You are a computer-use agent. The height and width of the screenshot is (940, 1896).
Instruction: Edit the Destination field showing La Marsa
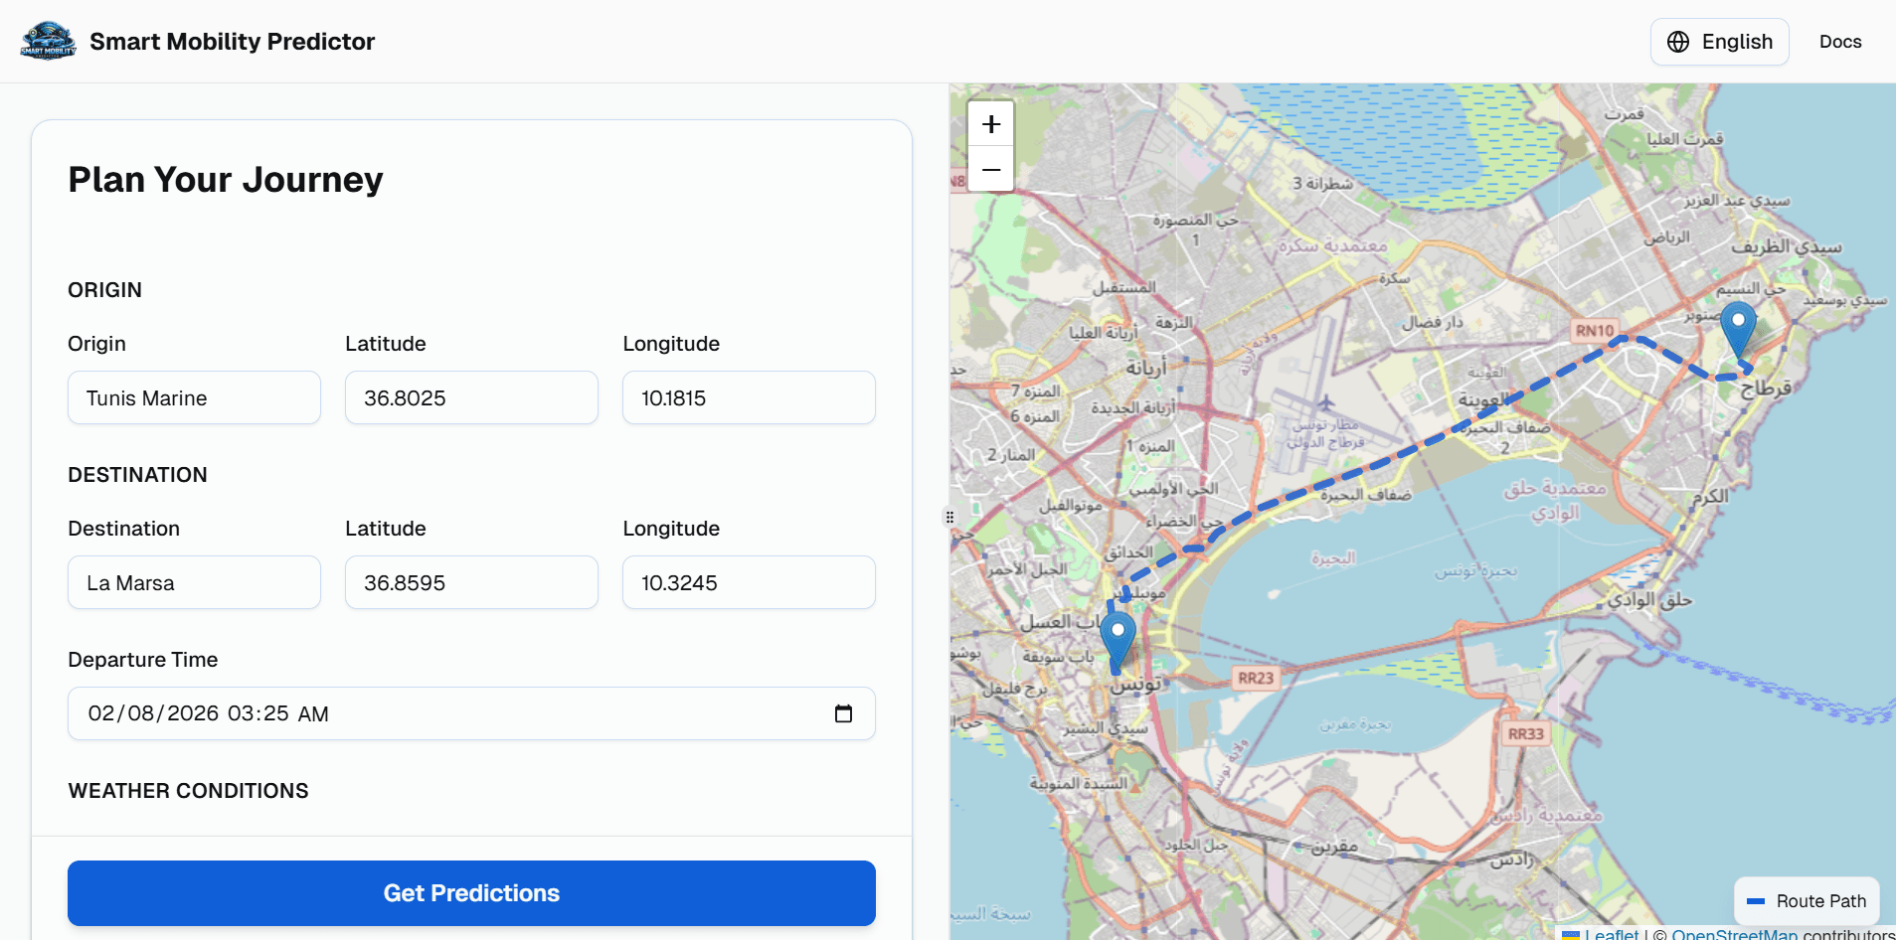(x=194, y=582)
